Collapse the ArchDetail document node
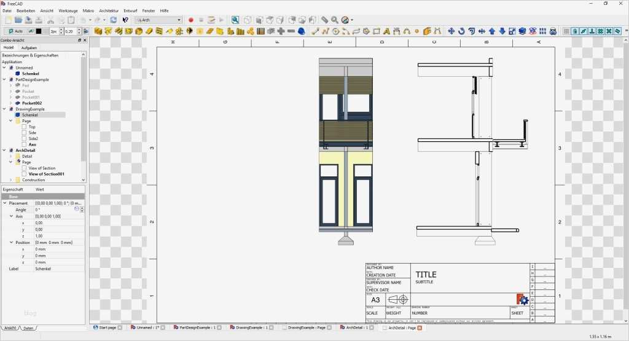The image size is (629, 341). click(4, 151)
